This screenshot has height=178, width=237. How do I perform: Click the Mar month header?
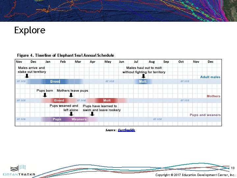78,62
